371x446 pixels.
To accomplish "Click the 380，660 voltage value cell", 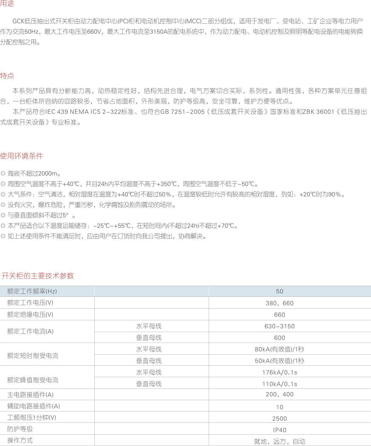I will click(x=279, y=303).
